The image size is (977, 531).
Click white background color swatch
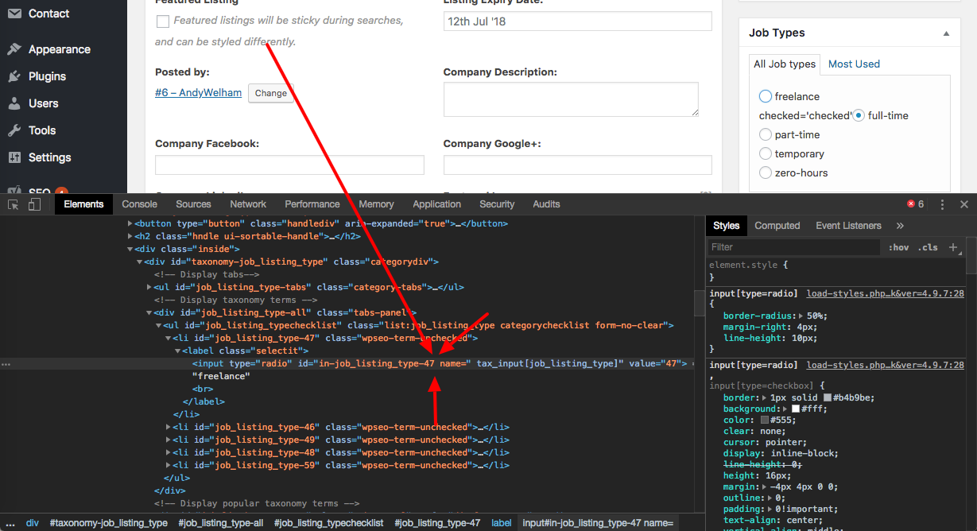tap(796, 409)
